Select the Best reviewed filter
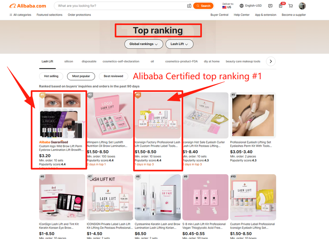Screen dimensions: 329x239 click(113, 76)
